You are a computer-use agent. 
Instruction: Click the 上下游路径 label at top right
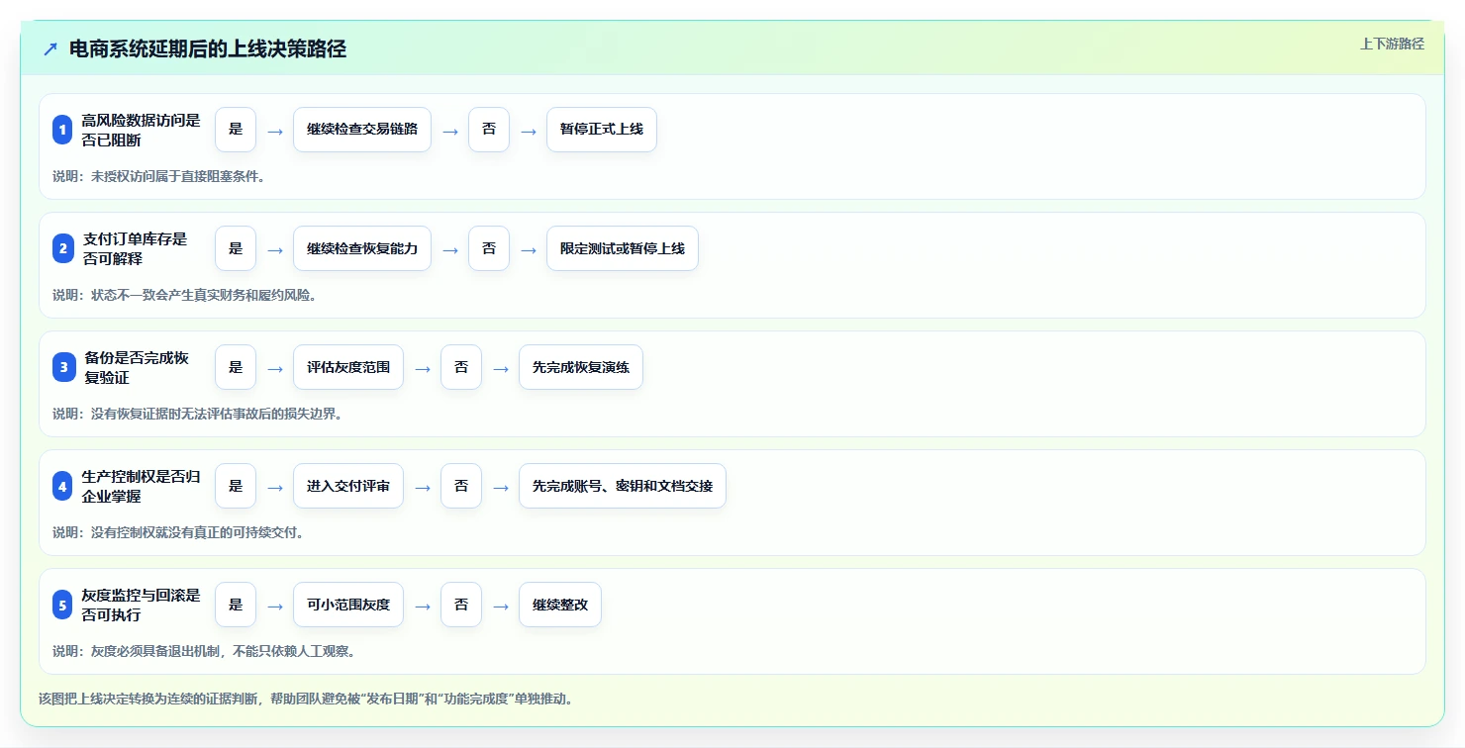pos(1392,44)
